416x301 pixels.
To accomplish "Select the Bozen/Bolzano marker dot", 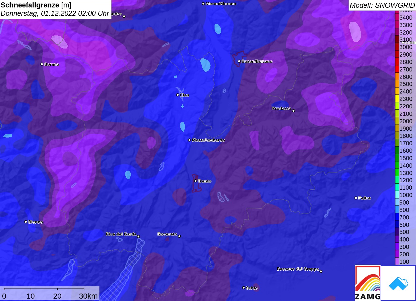I will 239,61.
